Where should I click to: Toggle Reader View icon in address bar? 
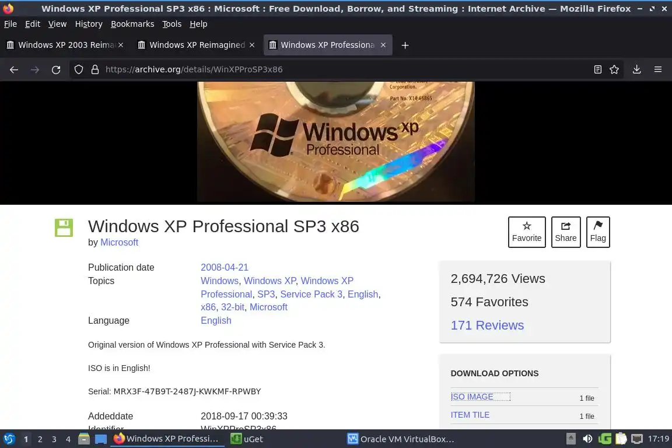597,69
